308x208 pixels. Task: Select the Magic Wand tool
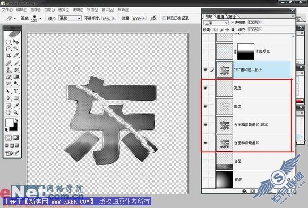click(x=16, y=48)
